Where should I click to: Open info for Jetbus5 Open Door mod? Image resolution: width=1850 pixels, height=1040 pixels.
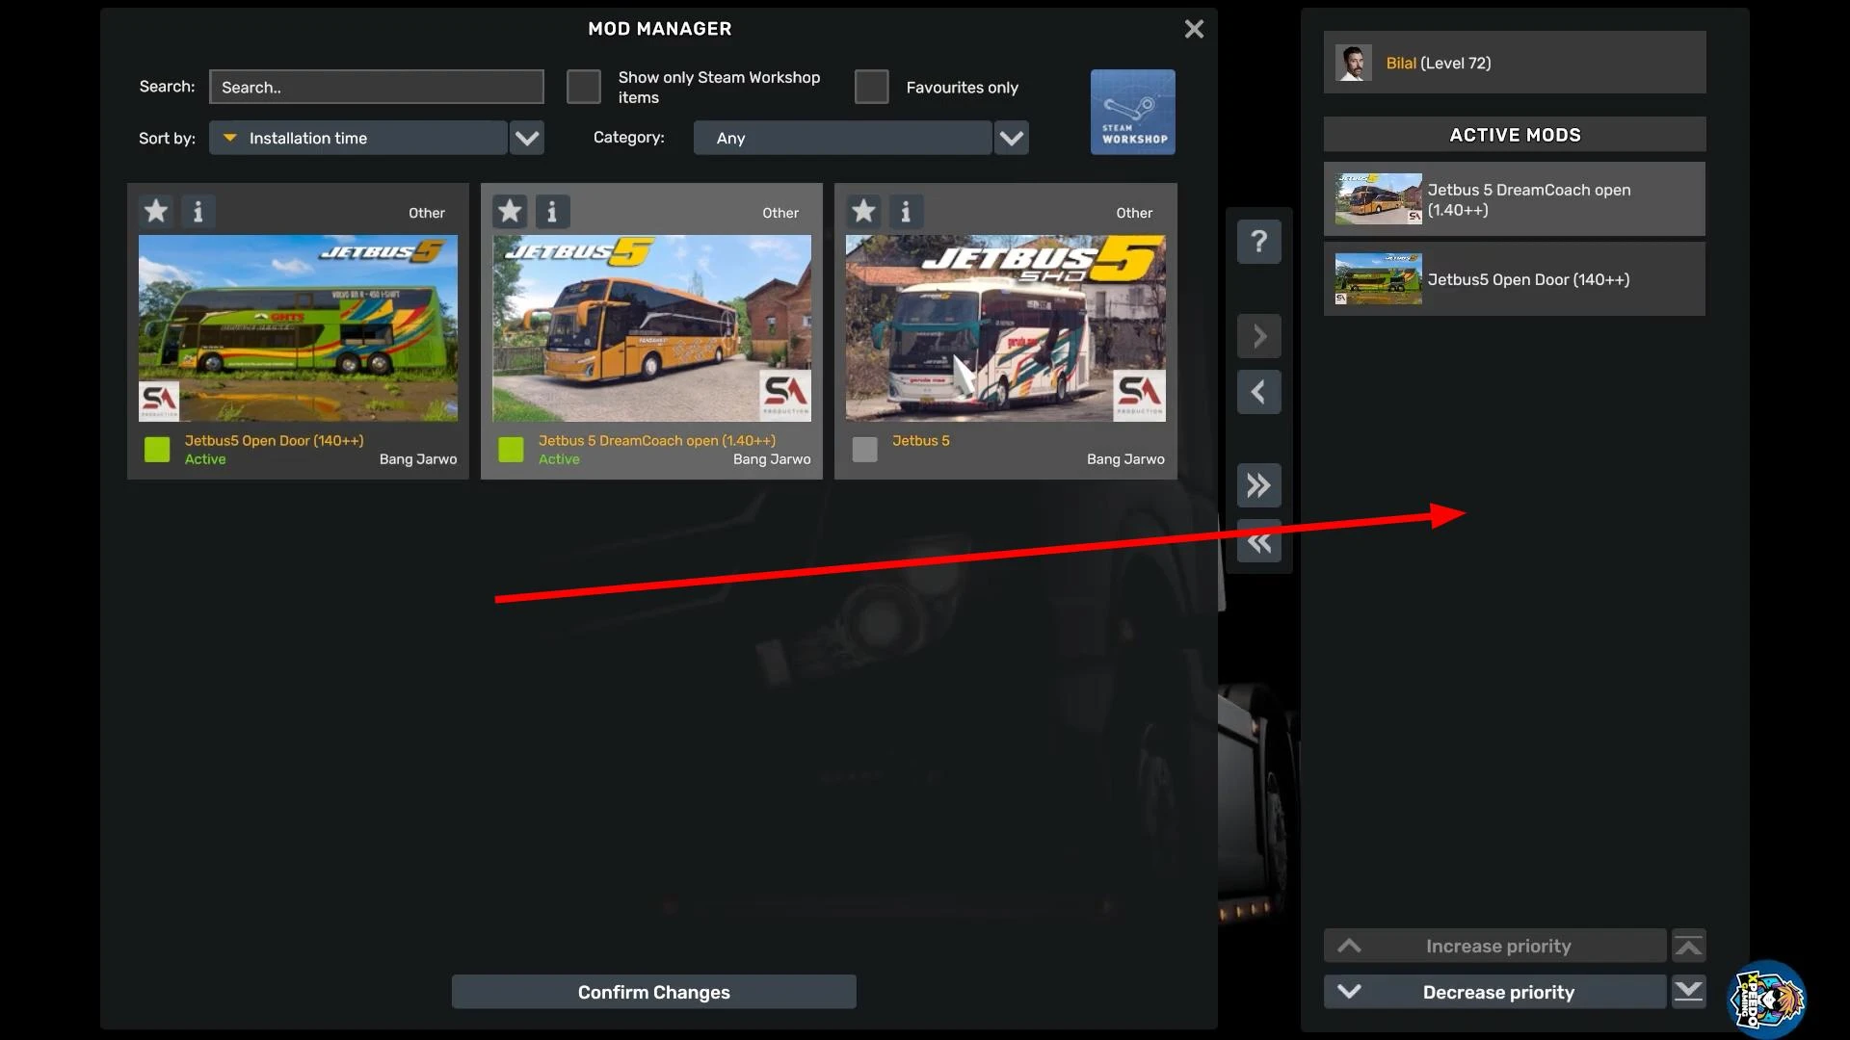click(198, 211)
